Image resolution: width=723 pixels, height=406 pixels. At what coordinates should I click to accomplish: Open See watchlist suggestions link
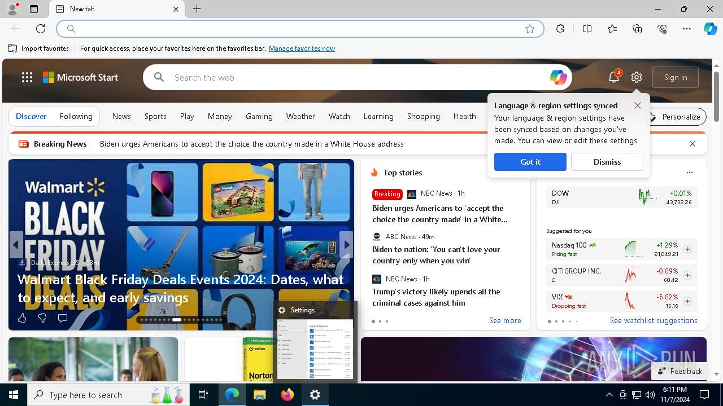[x=654, y=320]
